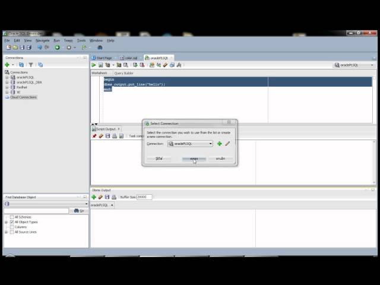The width and height of the screenshot is (380, 285).
Task: Click the Buffer Size input field
Action: tap(144, 197)
